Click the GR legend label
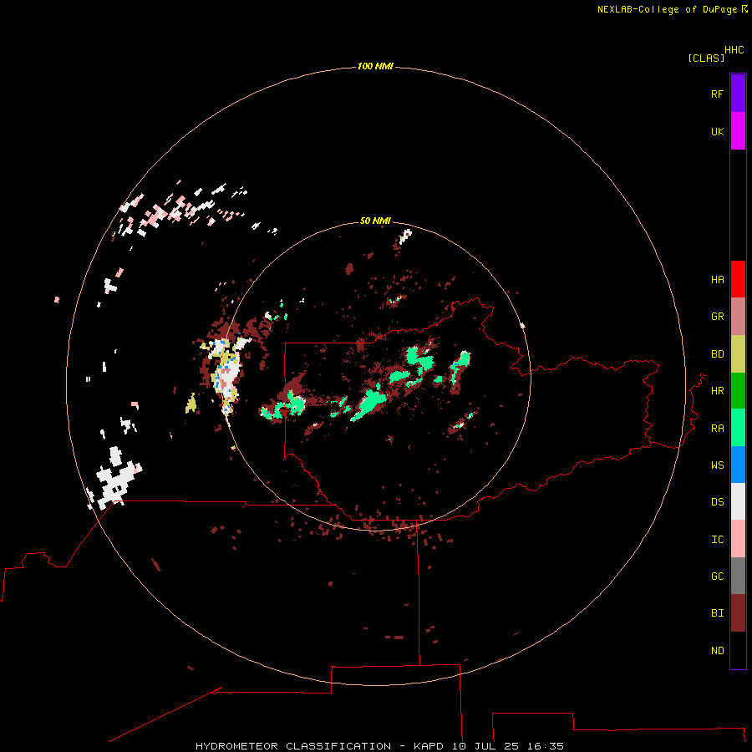The height and width of the screenshot is (752, 752). 717,317
